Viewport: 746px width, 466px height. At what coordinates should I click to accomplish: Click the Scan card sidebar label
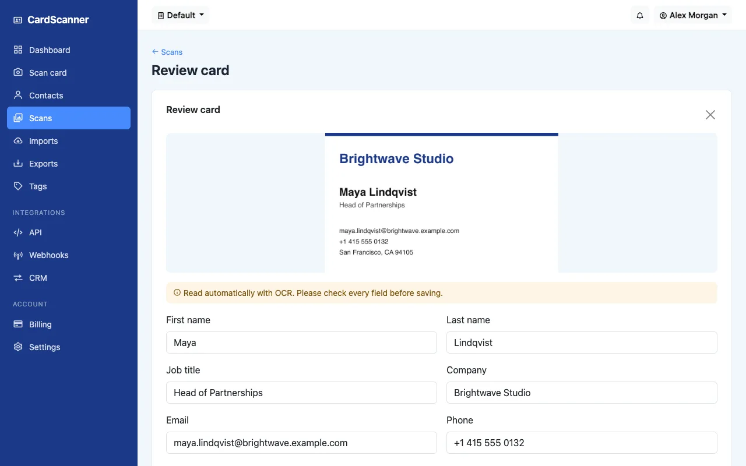pos(48,73)
